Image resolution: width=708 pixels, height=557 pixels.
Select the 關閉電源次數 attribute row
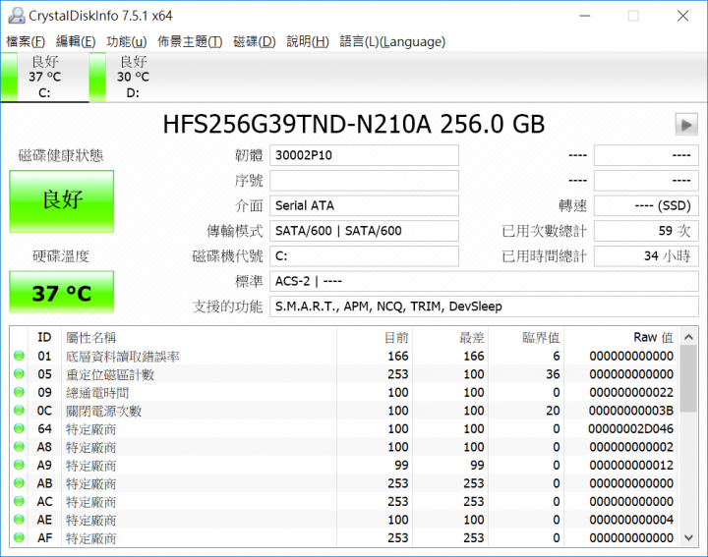tap(344, 411)
